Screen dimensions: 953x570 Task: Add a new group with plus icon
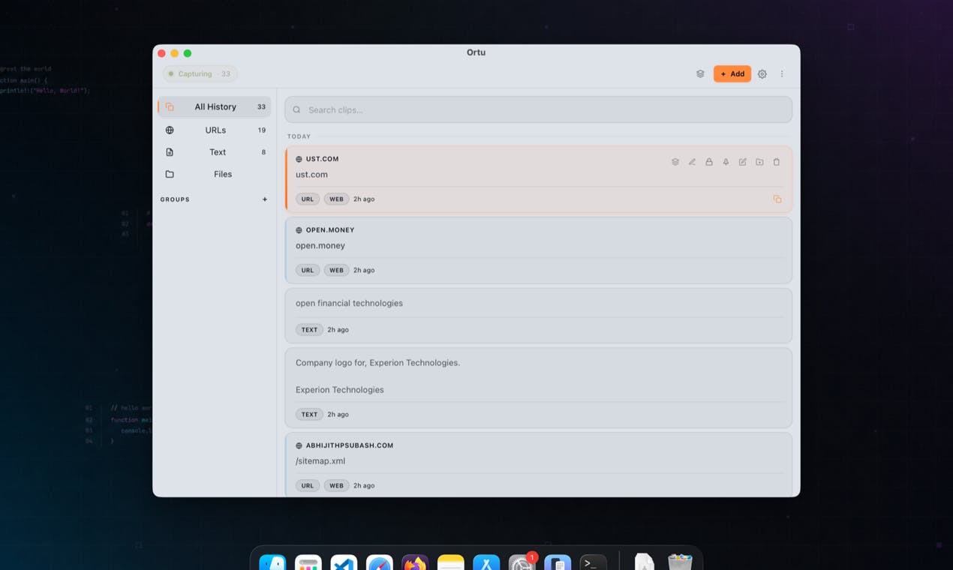coord(265,199)
